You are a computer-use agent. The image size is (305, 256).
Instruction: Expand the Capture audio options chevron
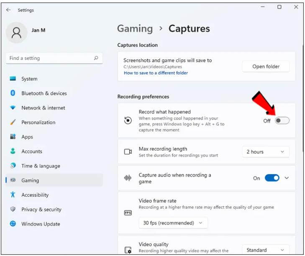coord(287,178)
